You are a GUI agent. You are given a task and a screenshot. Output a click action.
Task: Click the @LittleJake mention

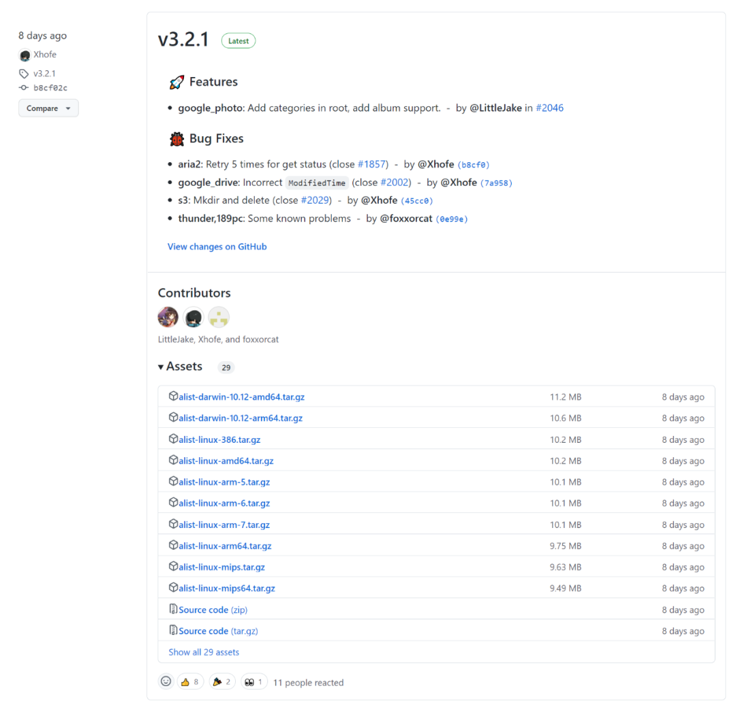pyautogui.click(x=495, y=108)
